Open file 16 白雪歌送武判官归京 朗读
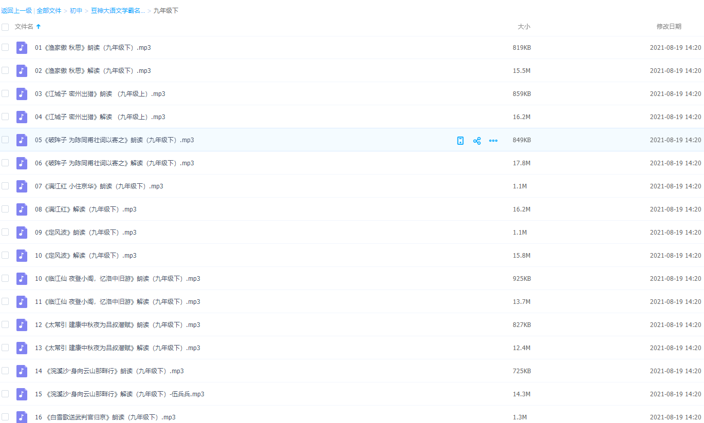Viewport: 704px width, 423px height. pyautogui.click(x=105, y=417)
